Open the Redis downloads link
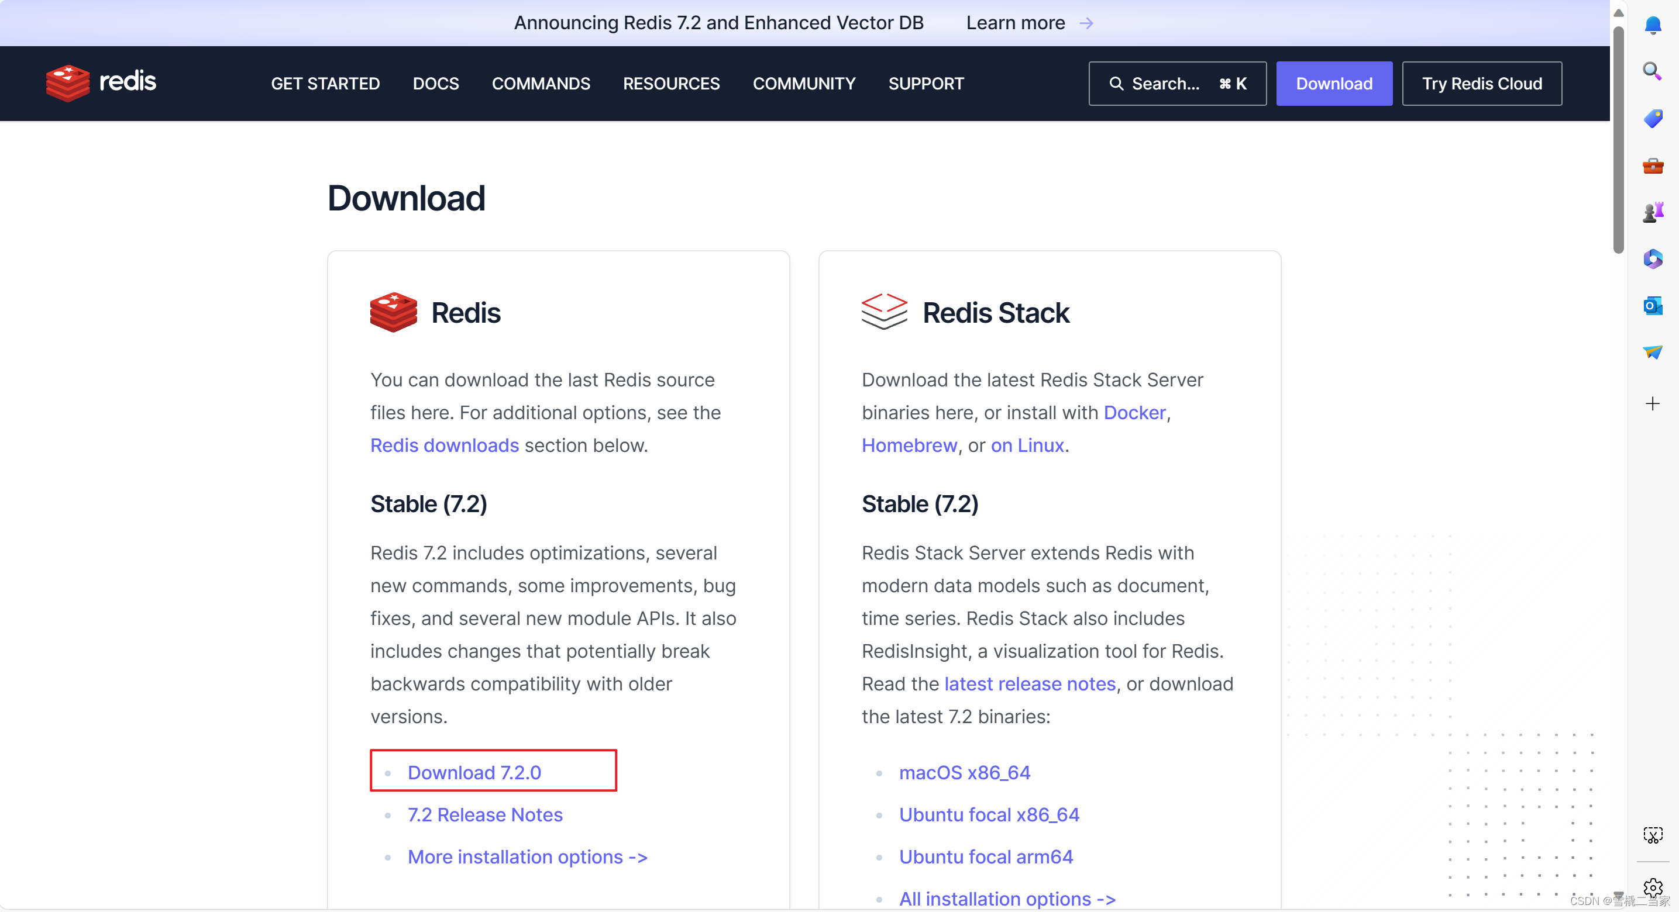The image size is (1679, 912). coord(445,445)
